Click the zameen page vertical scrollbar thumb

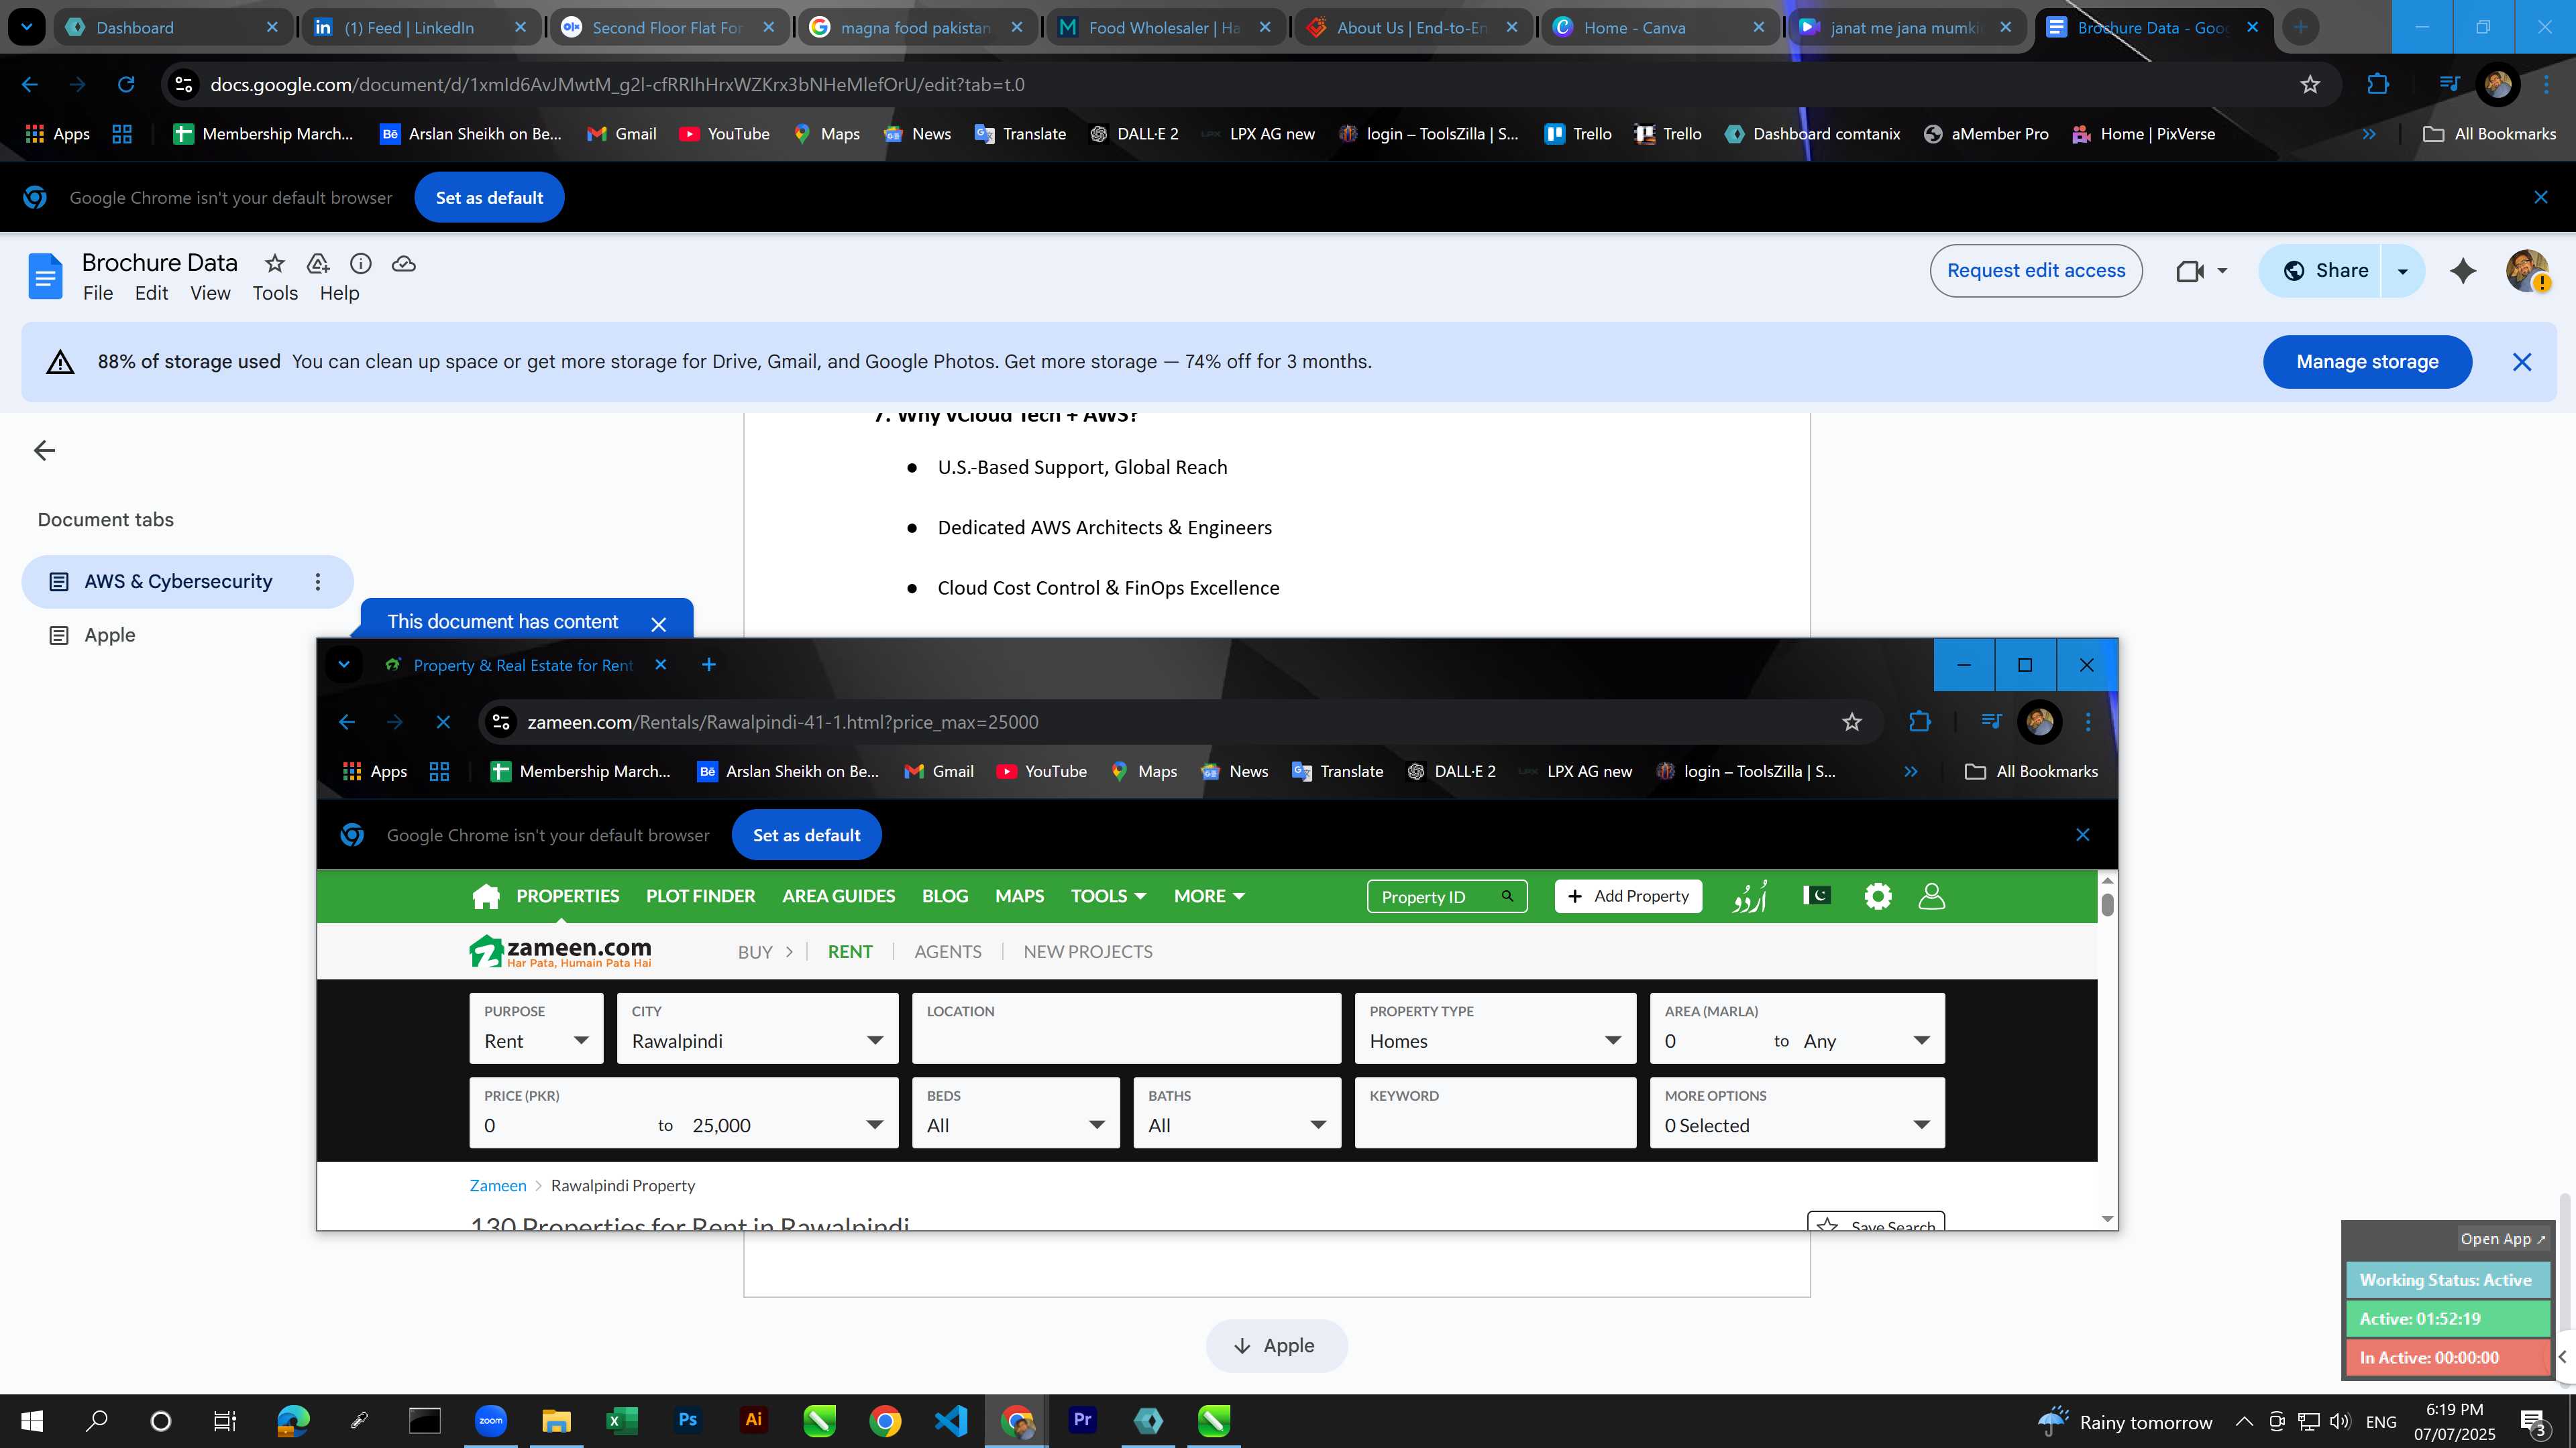coord(2107,906)
